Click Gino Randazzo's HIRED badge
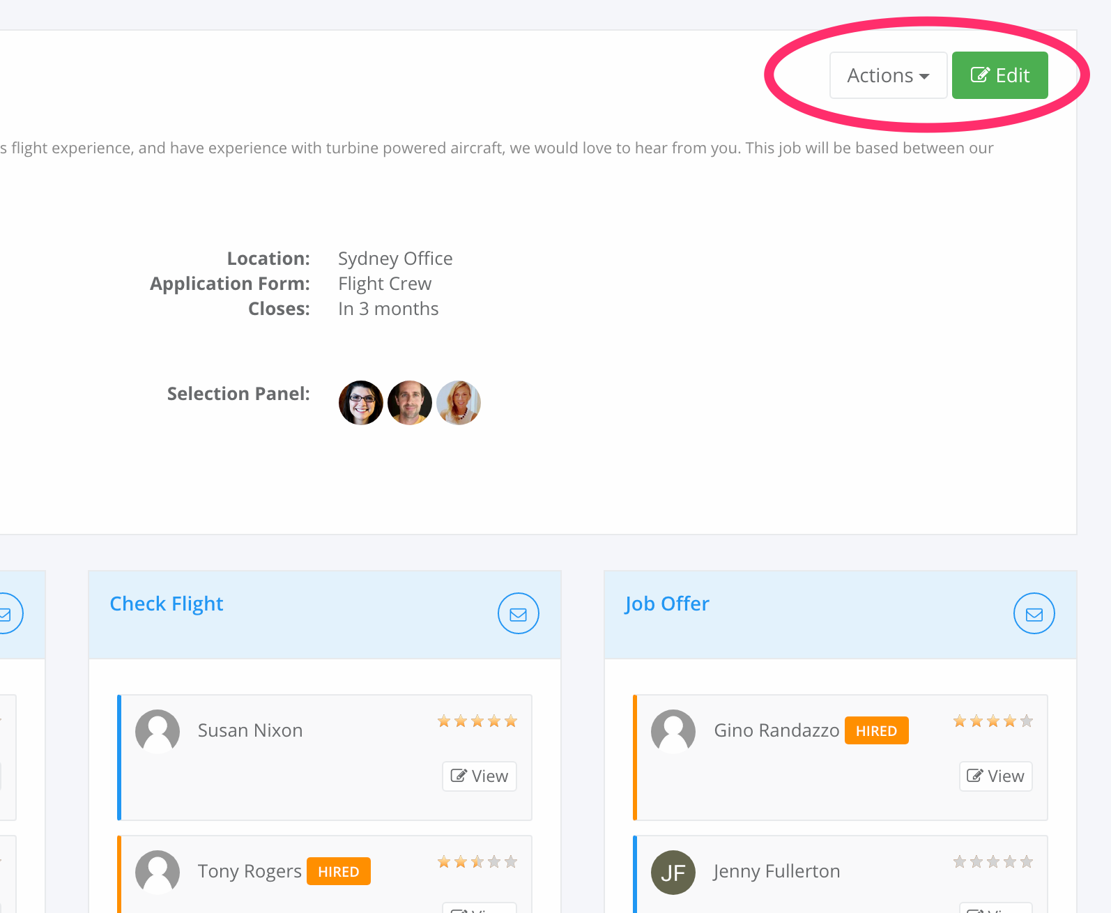1111x913 pixels. click(877, 730)
